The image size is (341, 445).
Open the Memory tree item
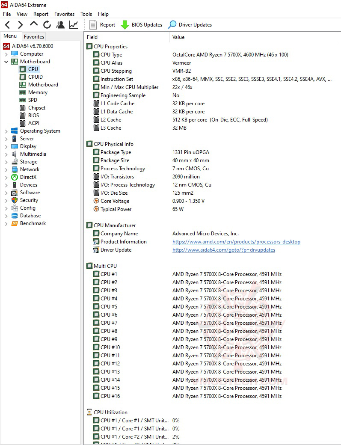33,92
